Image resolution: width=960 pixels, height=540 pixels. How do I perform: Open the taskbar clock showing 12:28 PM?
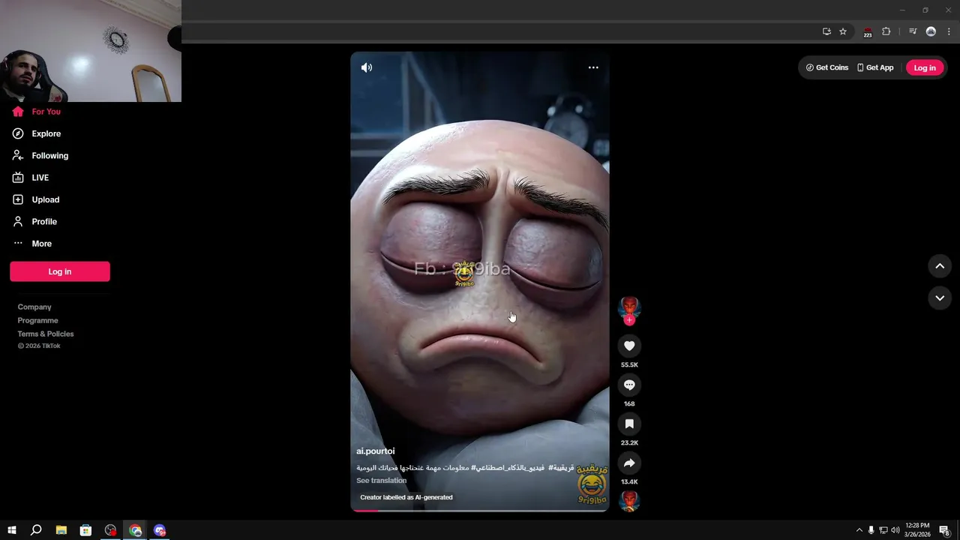tap(917, 530)
